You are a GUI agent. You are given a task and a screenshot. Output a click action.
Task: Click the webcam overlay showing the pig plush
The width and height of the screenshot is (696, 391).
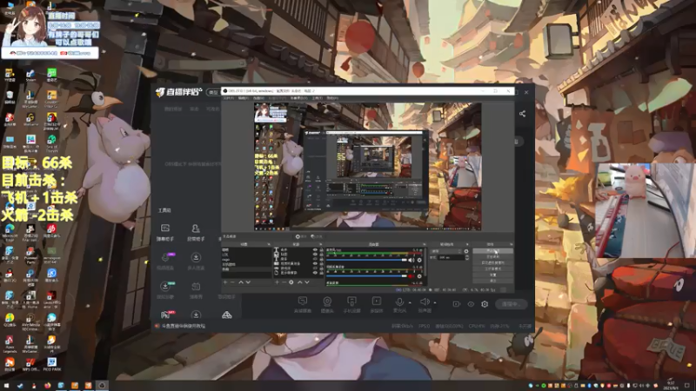coord(646,210)
